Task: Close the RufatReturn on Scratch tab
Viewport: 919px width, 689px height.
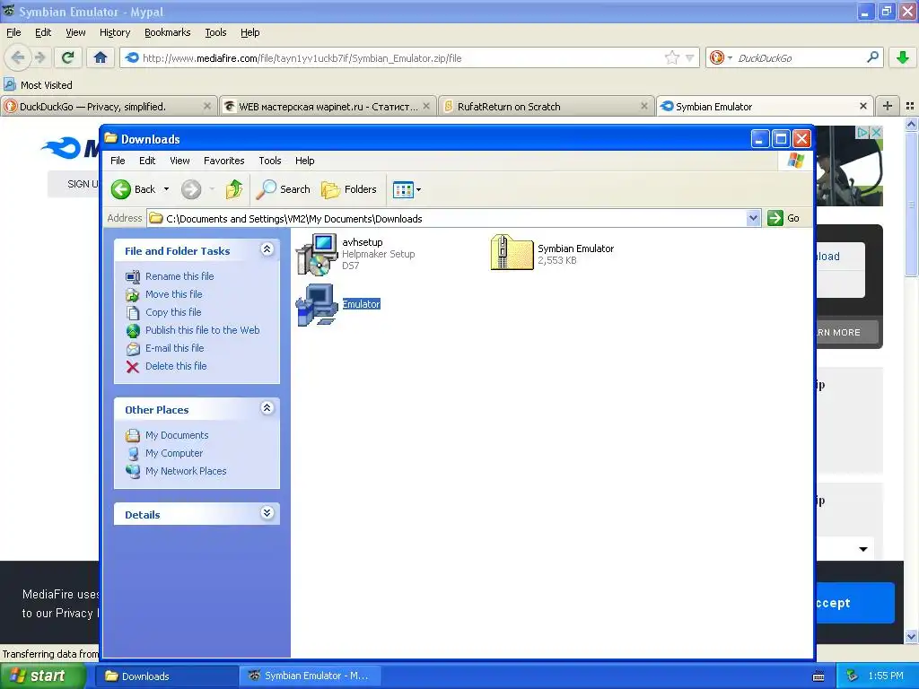Action: click(644, 106)
